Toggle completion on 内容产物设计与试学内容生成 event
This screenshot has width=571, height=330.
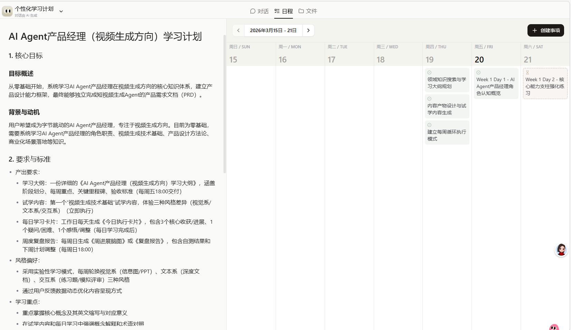(x=429, y=98)
